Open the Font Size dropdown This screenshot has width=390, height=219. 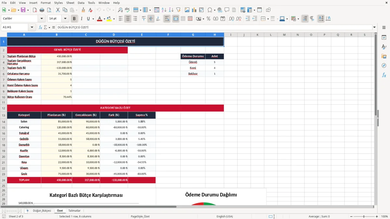pos(65,19)
